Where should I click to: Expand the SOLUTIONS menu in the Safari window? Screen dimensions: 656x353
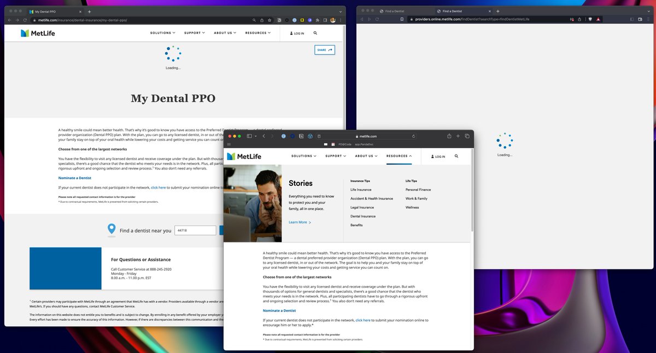coord(303,156)
